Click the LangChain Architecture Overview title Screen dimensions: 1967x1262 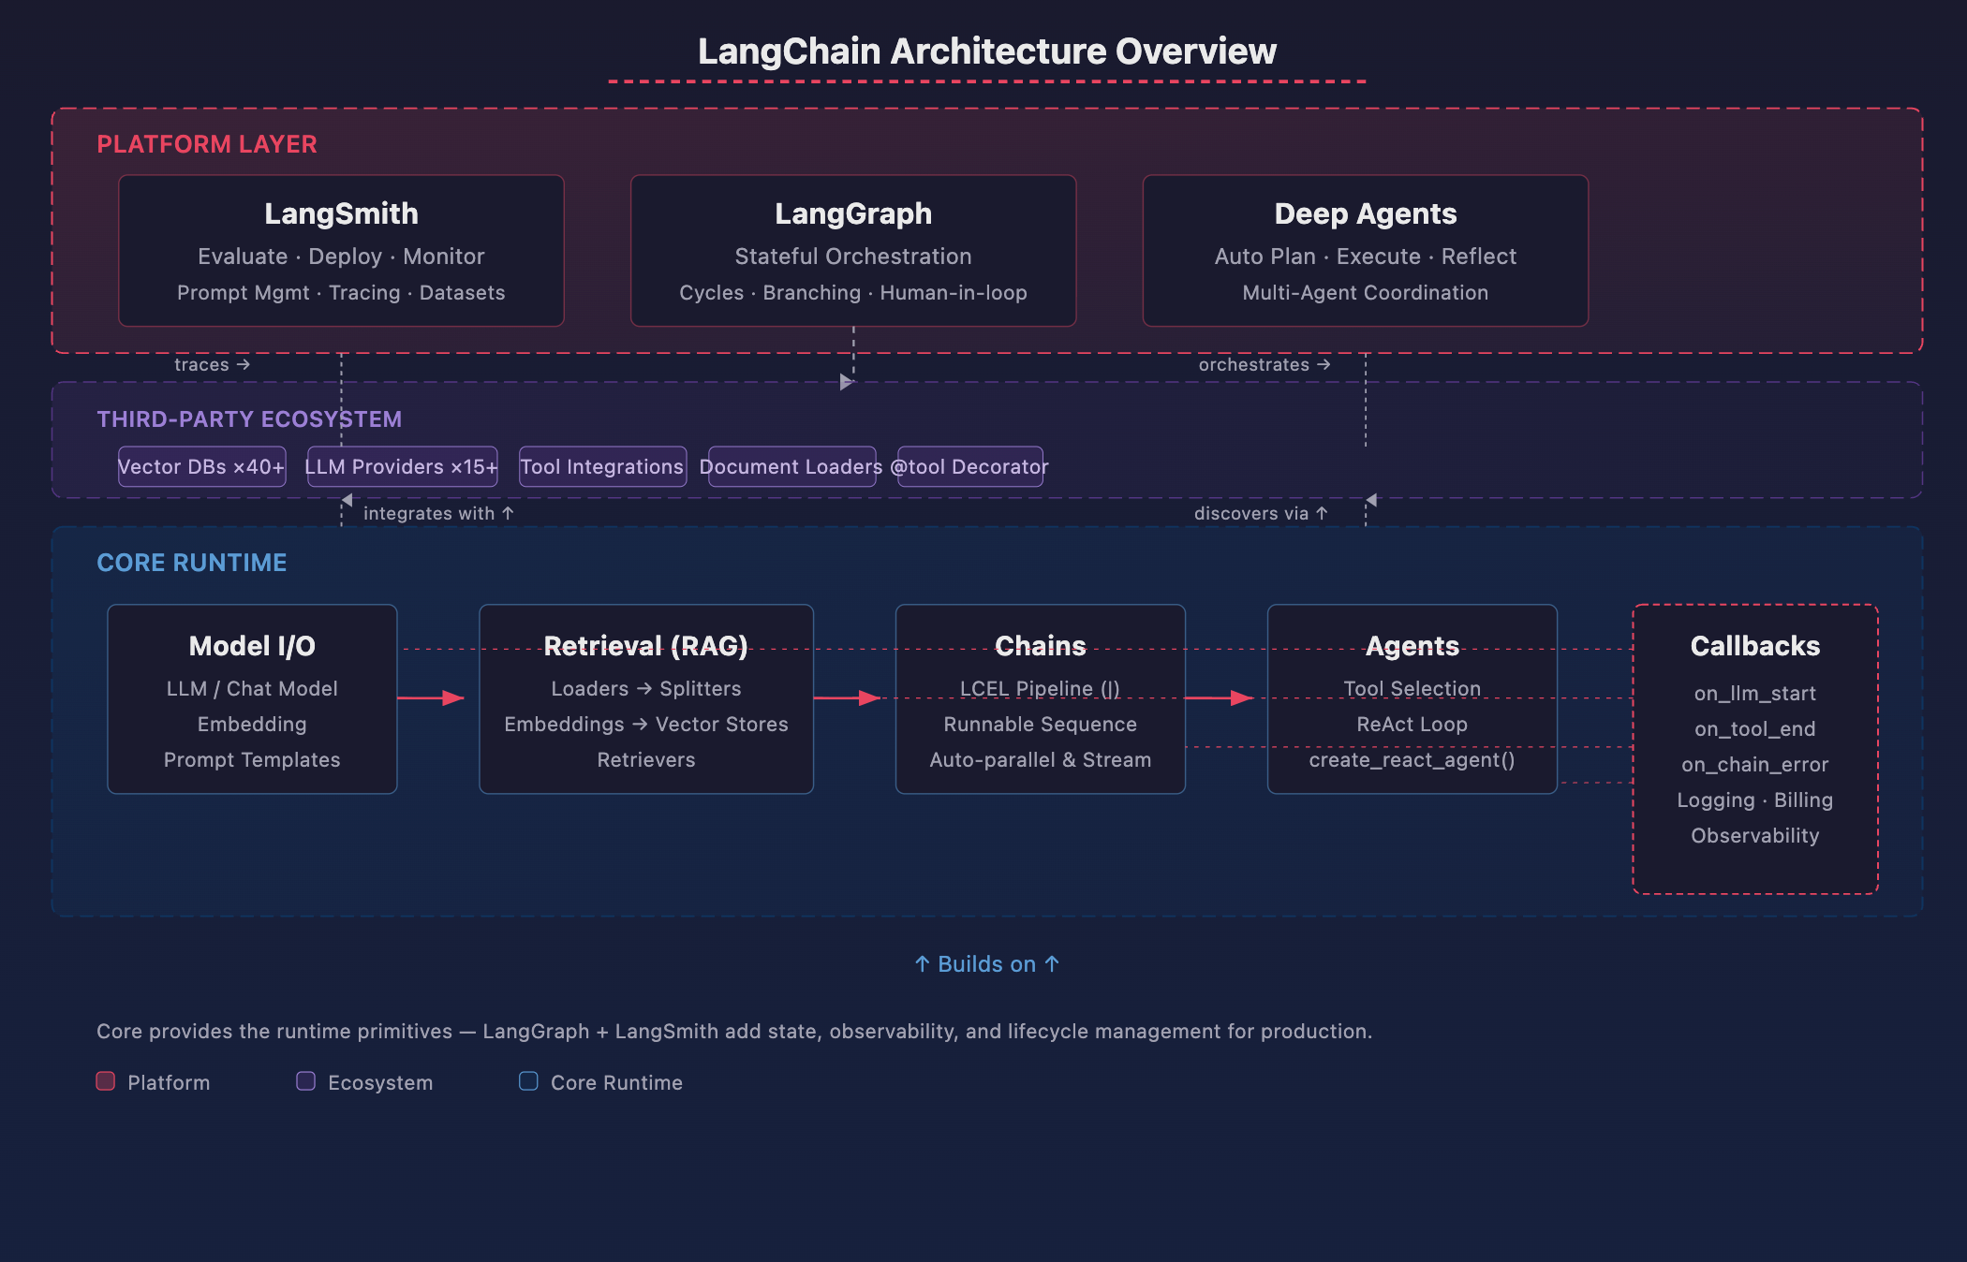pyautogui.click(x=987, y=51)
